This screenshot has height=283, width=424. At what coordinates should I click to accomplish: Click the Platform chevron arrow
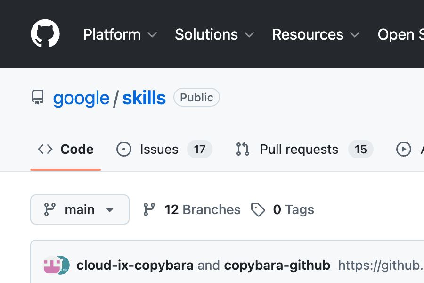tap(152, 35)
